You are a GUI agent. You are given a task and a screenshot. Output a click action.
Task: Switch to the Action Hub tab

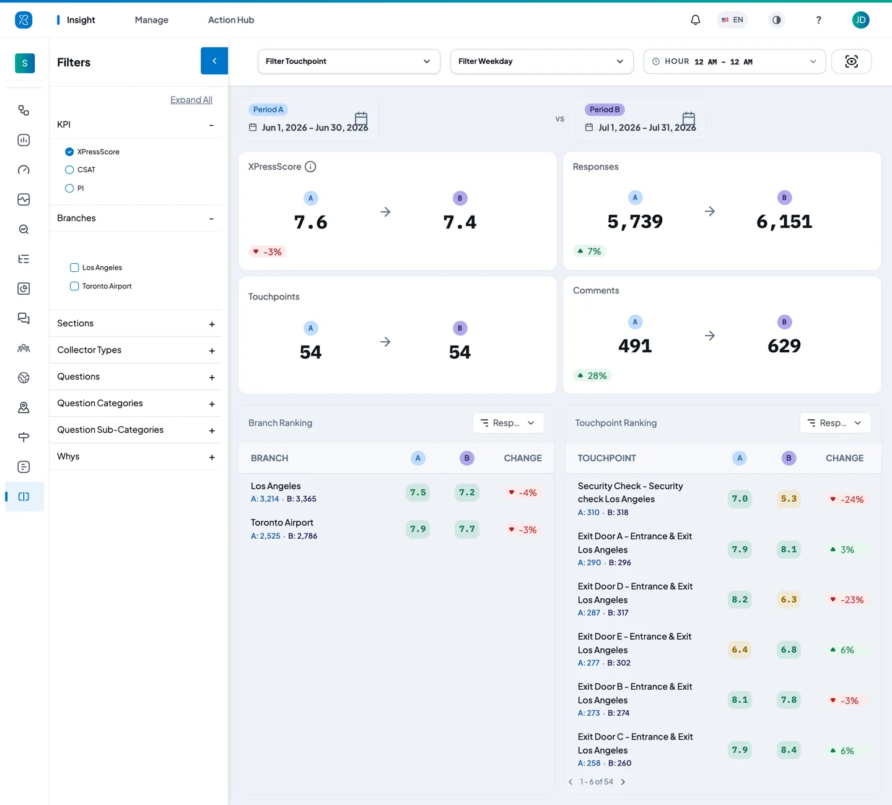click(231, 20)
